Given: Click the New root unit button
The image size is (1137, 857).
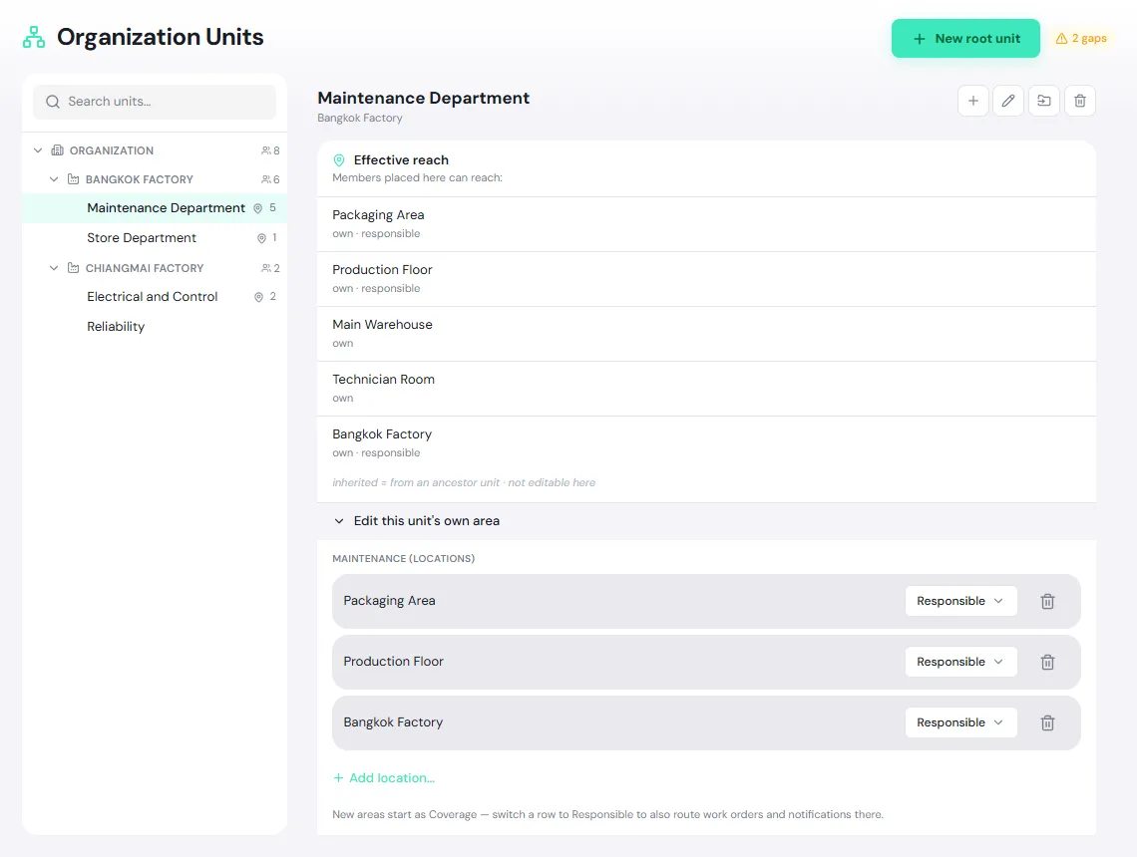Looking at the screenshot, I should point(965,39).
